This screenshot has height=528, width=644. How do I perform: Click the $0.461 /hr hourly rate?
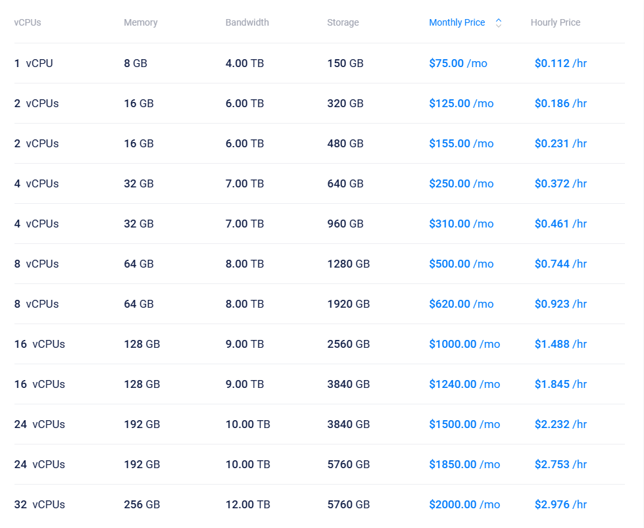click(x=560, y=224)
